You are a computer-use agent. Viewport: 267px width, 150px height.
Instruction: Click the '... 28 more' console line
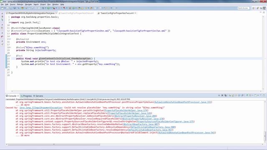click(23, 135)
